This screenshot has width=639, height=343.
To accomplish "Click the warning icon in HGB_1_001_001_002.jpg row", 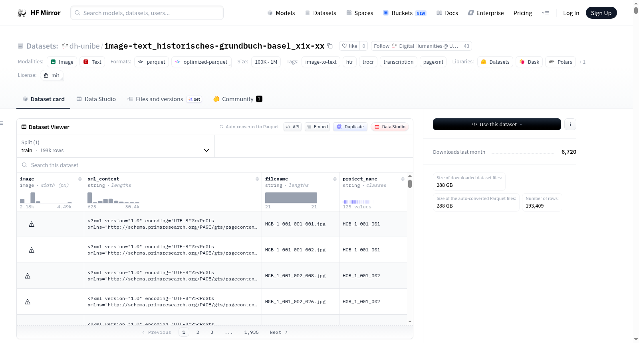I will (32, 250).
